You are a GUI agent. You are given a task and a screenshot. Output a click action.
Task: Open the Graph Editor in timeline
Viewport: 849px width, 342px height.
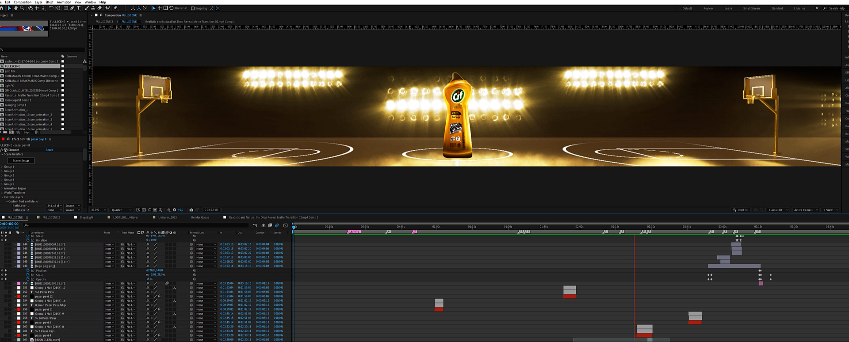pos(286,225)
